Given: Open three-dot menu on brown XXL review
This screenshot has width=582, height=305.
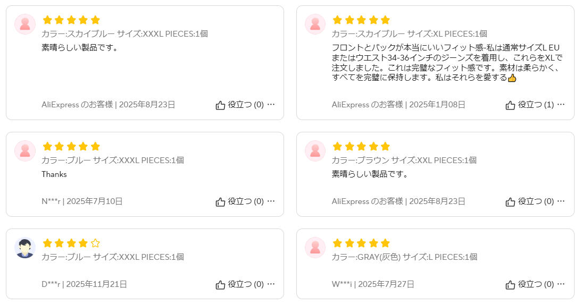Looking at the screenshot, I should [561, 201].
